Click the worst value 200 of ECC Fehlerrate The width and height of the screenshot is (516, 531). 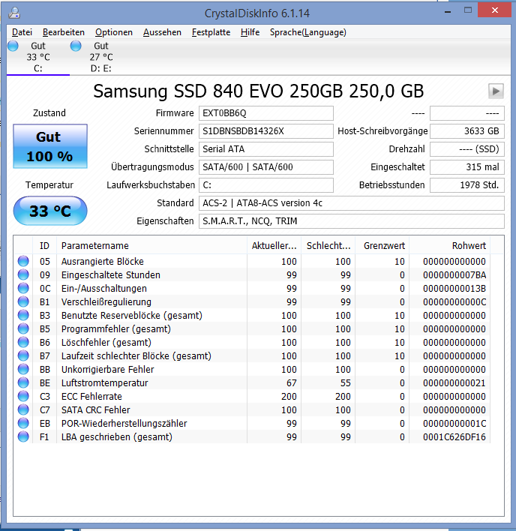point(343,397)
